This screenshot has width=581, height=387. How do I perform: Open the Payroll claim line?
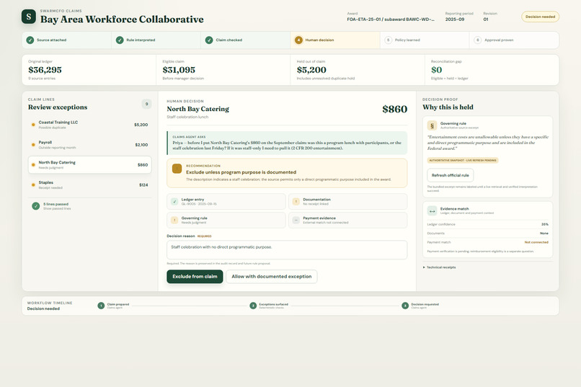point(89,145)
